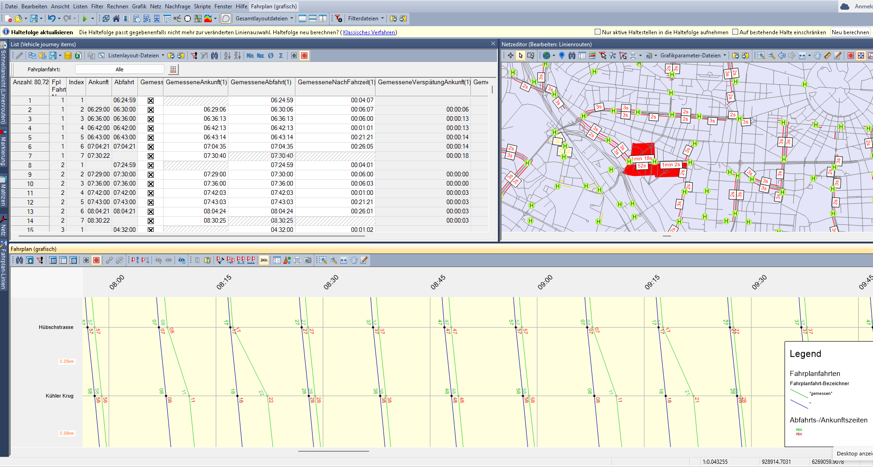Click the ruler measure tool in Netzeditor

pos(828,56)
